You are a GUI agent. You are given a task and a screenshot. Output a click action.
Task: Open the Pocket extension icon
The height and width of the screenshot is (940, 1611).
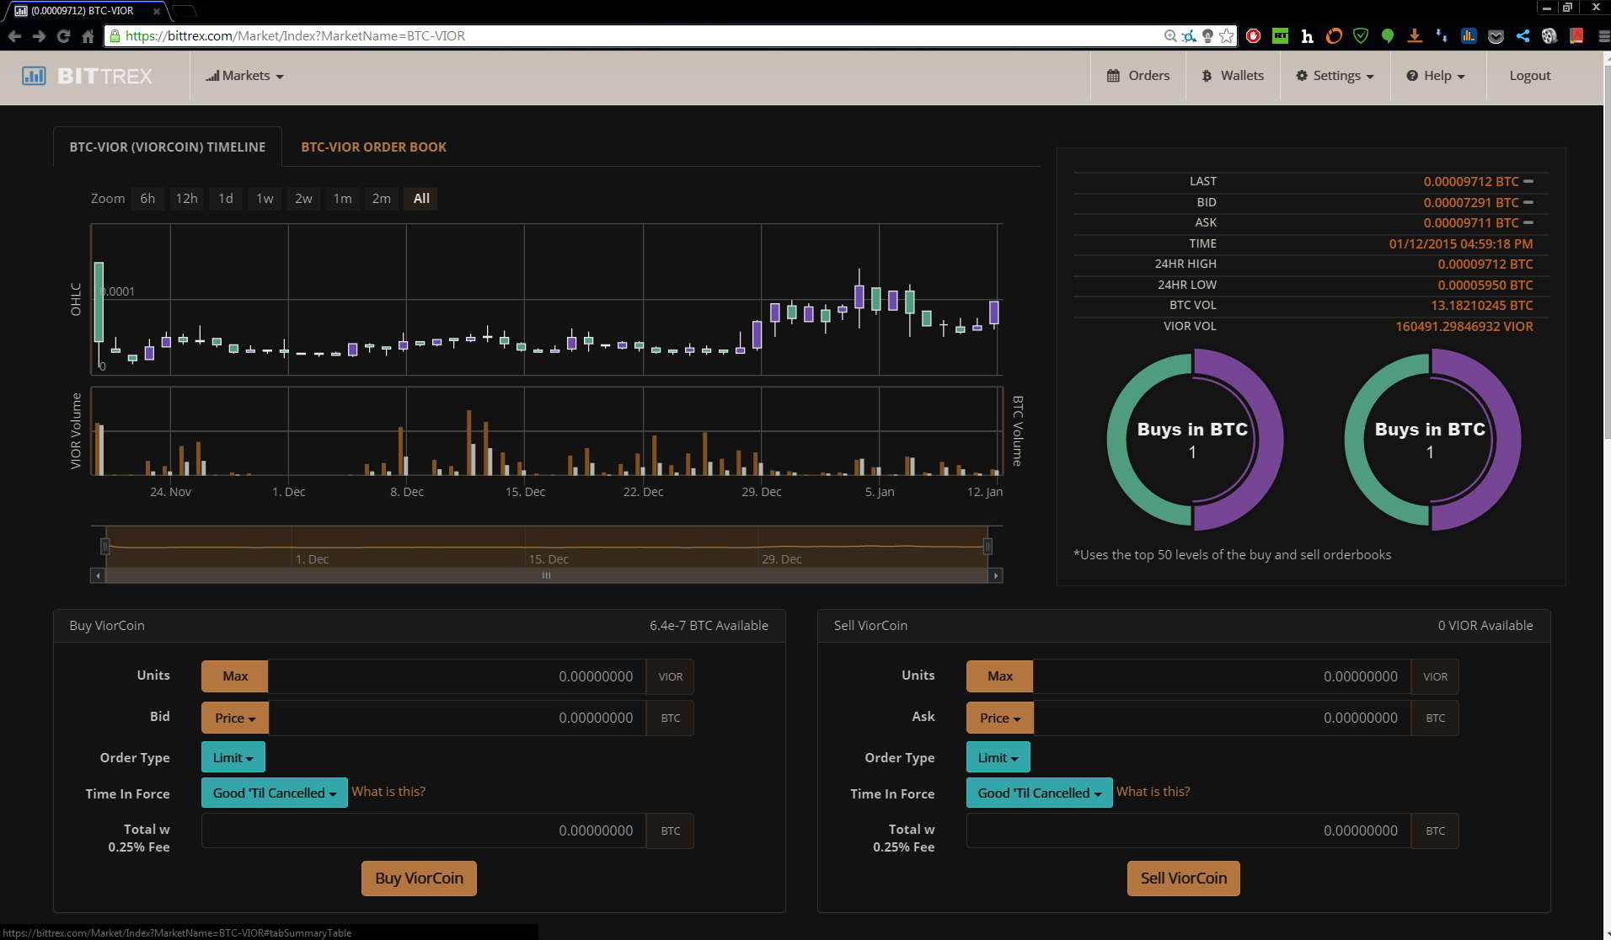(x=1496, y=36)
